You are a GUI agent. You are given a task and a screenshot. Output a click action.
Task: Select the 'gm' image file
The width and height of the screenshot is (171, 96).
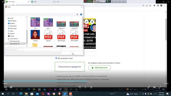(35, 23)
